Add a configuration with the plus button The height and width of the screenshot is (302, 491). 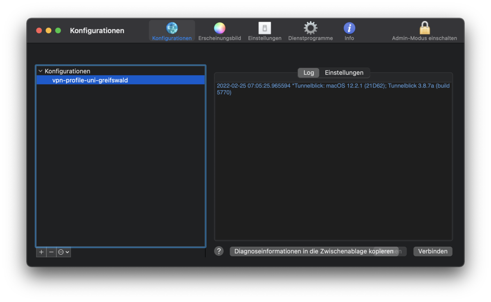coord(41,252)
